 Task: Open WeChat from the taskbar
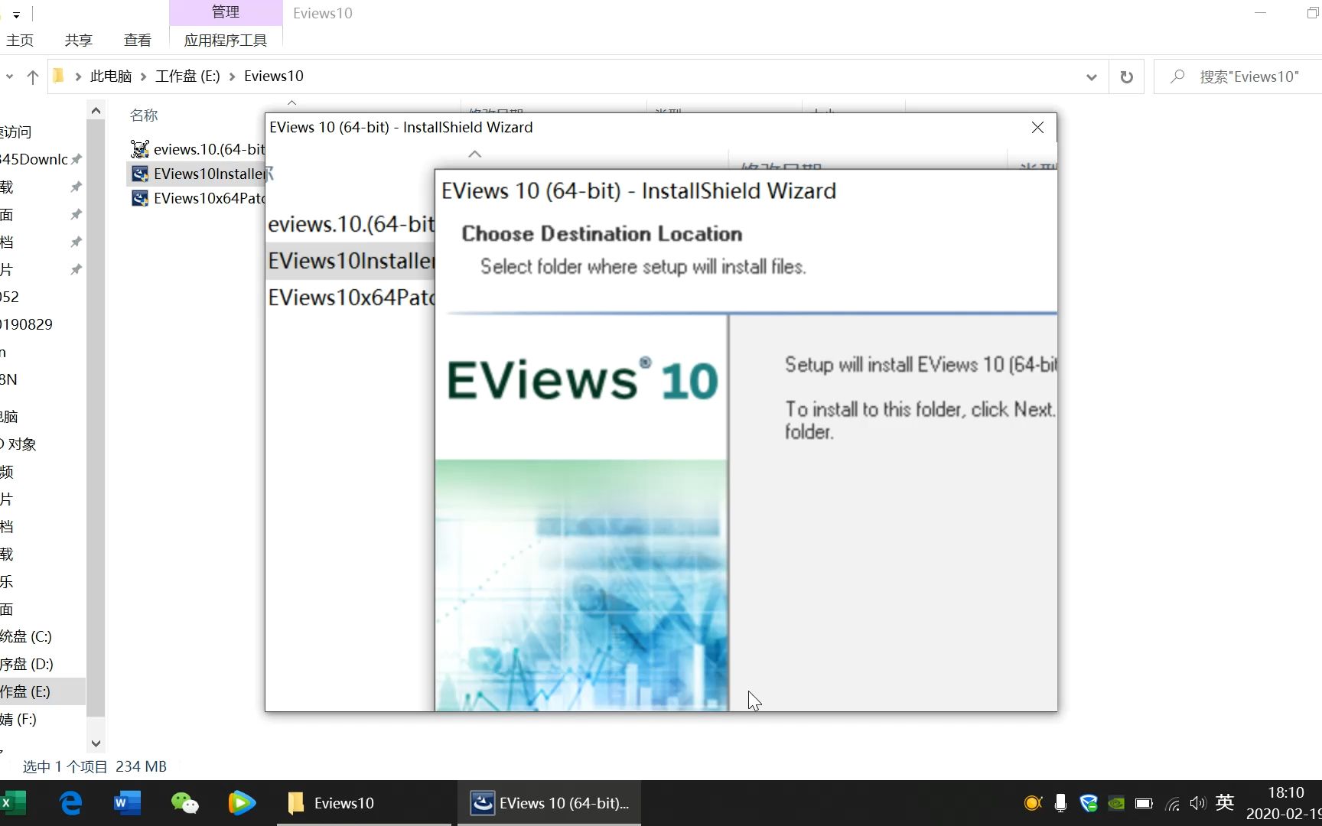pyautogui.click(x=184, y=803)
